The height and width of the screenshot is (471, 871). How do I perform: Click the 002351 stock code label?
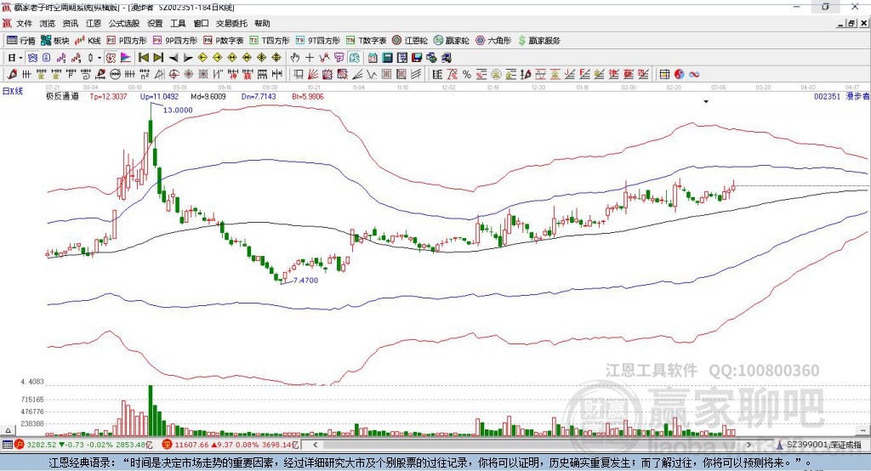click(827, 96)
